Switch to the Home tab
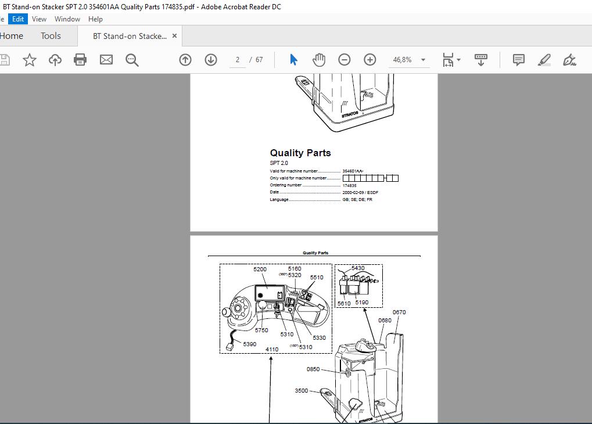The height and width of the screenshot is (424, 592). 11,36
